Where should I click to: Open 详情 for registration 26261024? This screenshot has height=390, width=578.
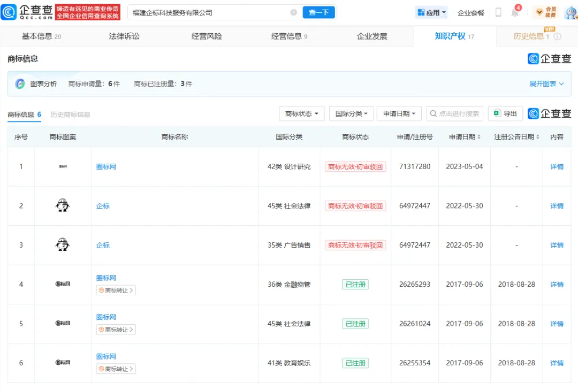click(557, 324)
